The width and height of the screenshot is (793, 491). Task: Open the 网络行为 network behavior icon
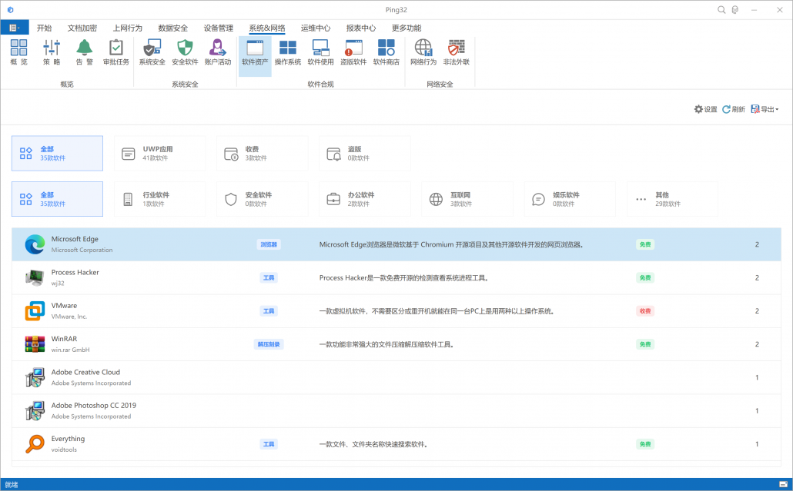click(423, 52)
